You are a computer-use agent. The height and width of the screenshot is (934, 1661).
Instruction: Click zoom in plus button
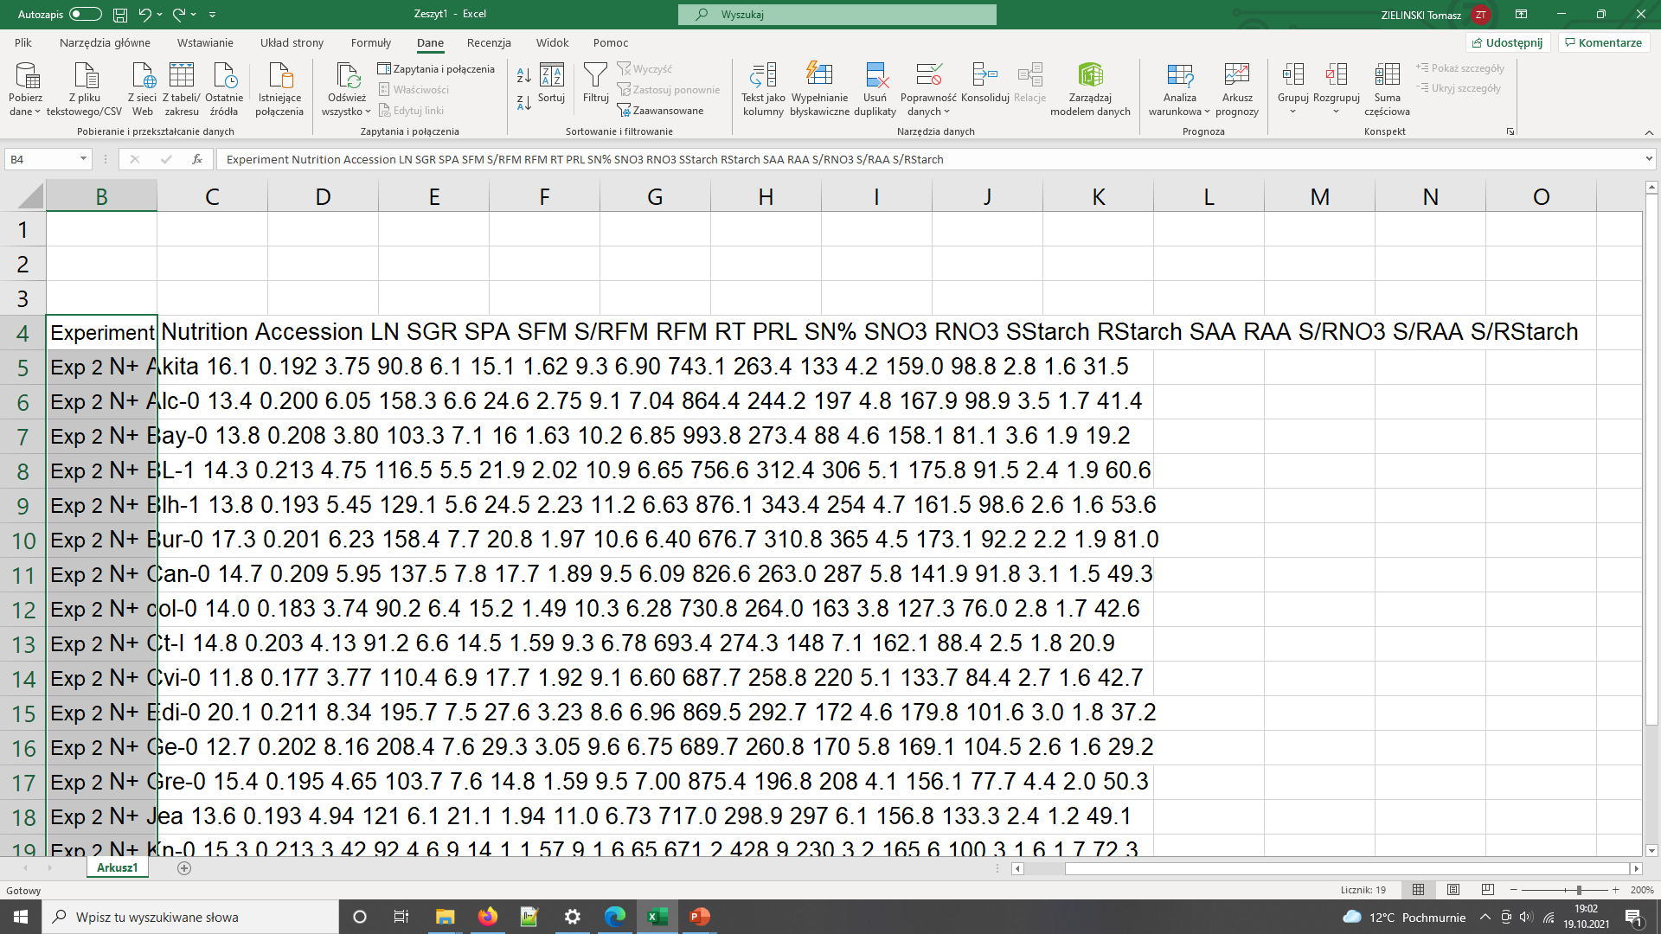pyautogui.click(x=1615, y=890)
